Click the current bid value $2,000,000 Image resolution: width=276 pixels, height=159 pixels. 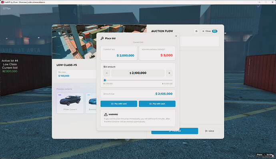(x=126, y=55)
